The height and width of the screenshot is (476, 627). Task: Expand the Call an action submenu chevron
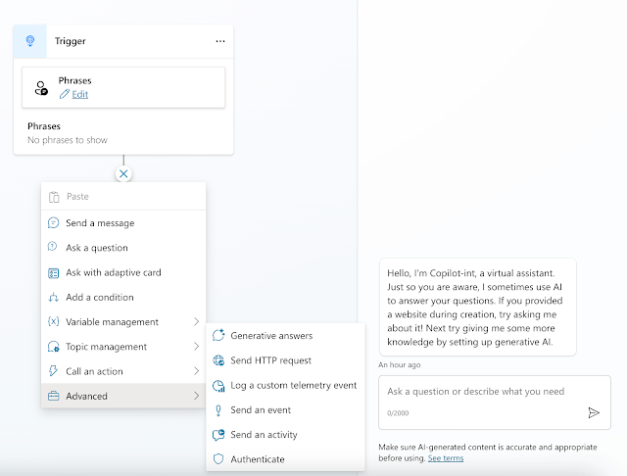[x=196, y=371]
